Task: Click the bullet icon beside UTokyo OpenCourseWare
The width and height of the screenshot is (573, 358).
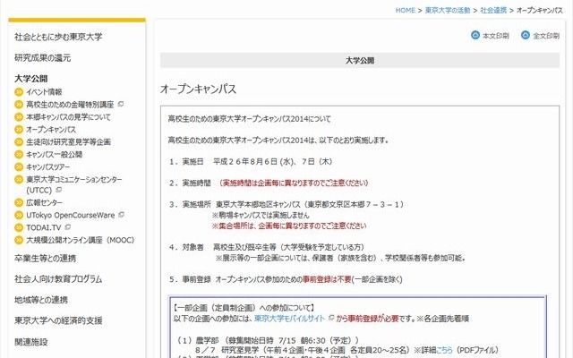Action: coord(19,215)
